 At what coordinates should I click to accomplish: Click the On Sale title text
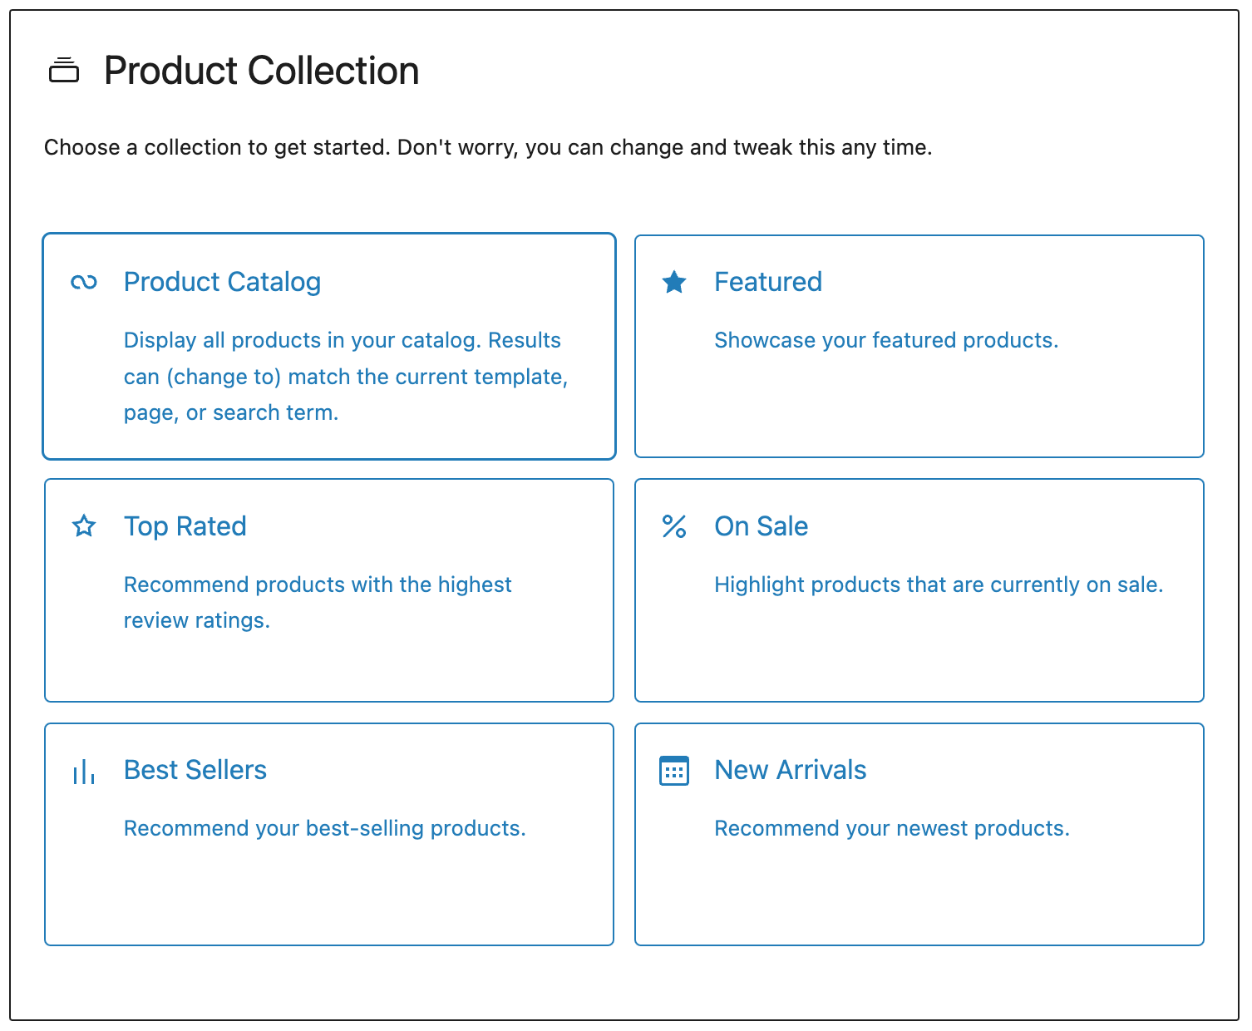pyautogui.click(x=761, y=525)
